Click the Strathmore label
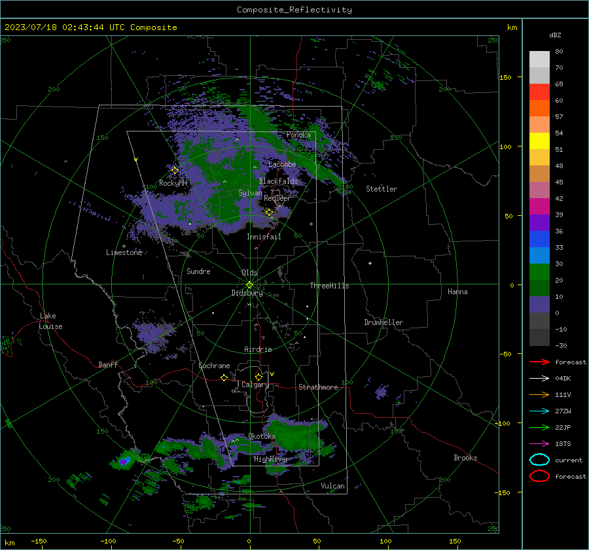 (x=318, y=387)
